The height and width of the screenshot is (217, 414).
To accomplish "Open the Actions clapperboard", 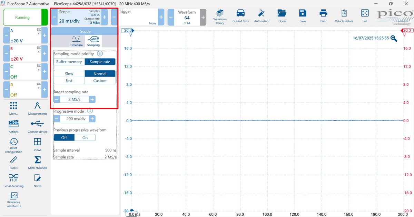I will 13,126.
